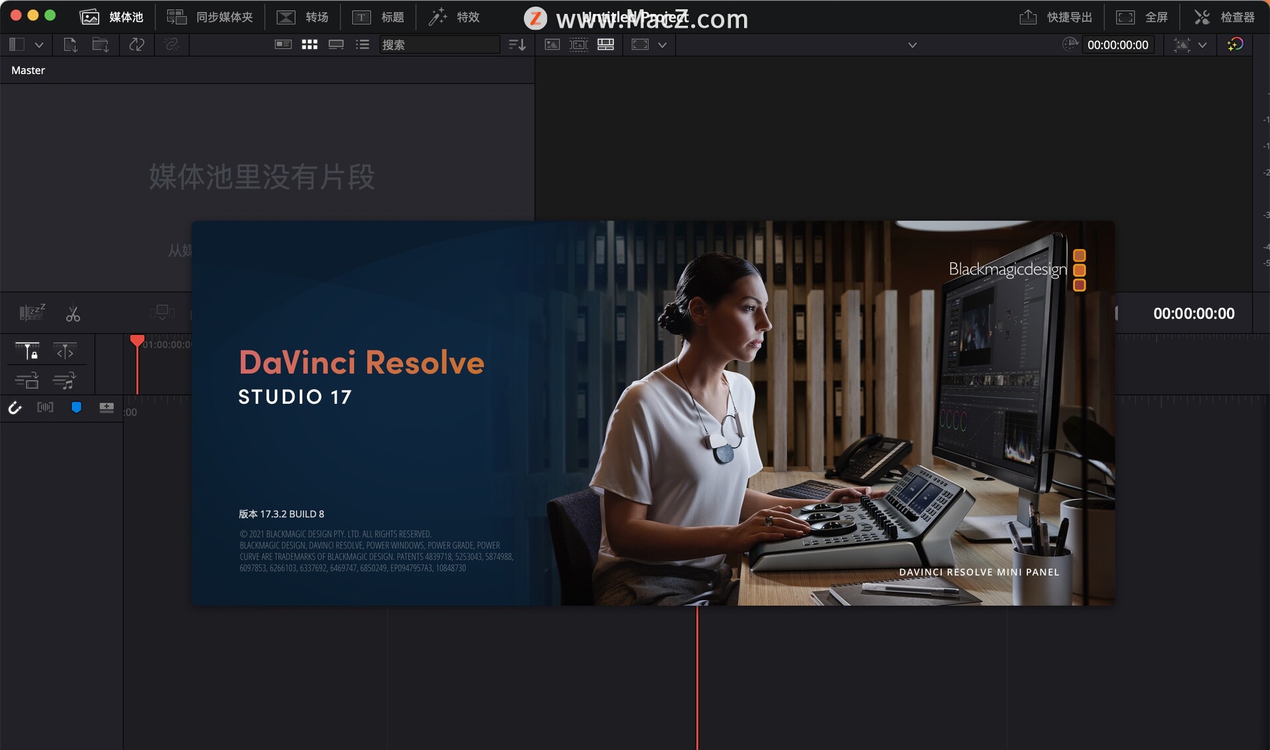Enable the locked playhead timeline mode

(x=27, y=351)
